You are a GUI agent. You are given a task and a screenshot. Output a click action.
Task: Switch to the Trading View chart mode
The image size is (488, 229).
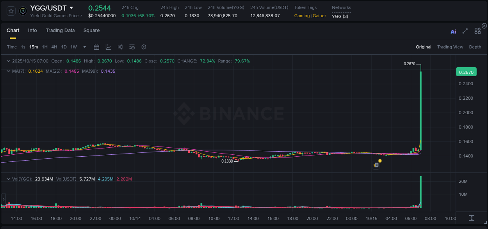(x=450, y=47)
